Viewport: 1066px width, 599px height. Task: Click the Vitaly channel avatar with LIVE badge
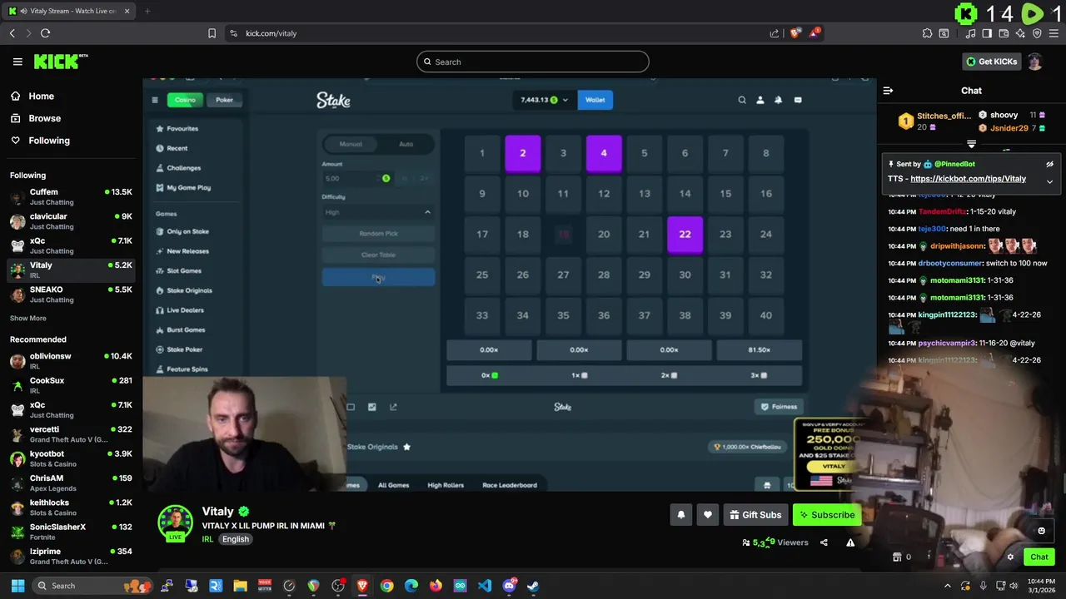175,522
